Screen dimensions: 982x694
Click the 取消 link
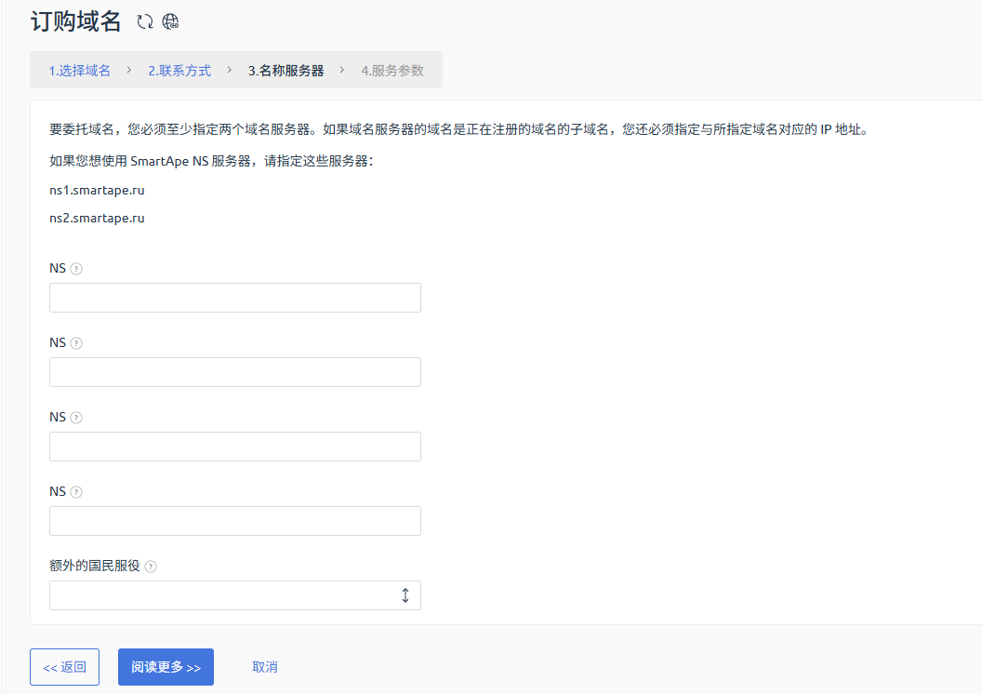coord(265,667)
